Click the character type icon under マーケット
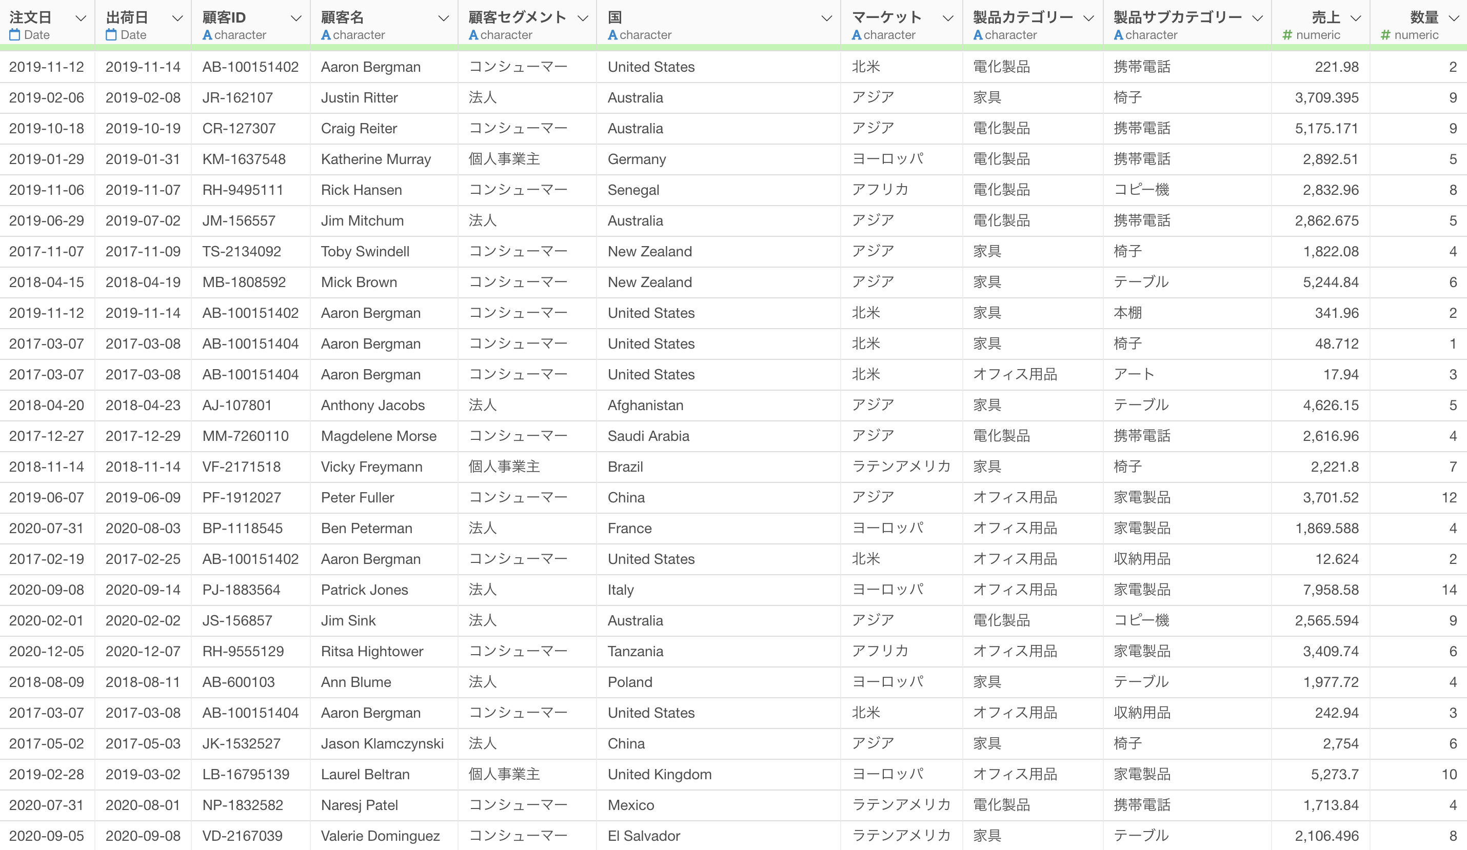Screen dimensions: 1467x850 tap(857, 35)
